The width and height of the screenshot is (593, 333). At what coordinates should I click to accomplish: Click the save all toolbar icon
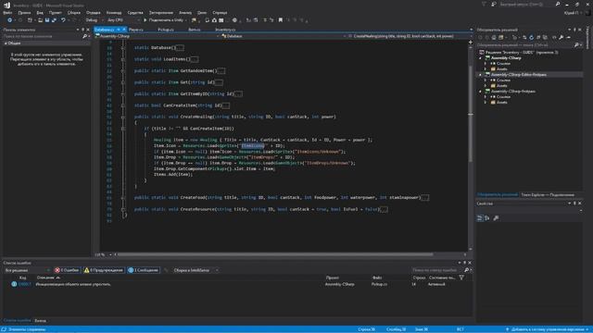(x=54, y=20)
